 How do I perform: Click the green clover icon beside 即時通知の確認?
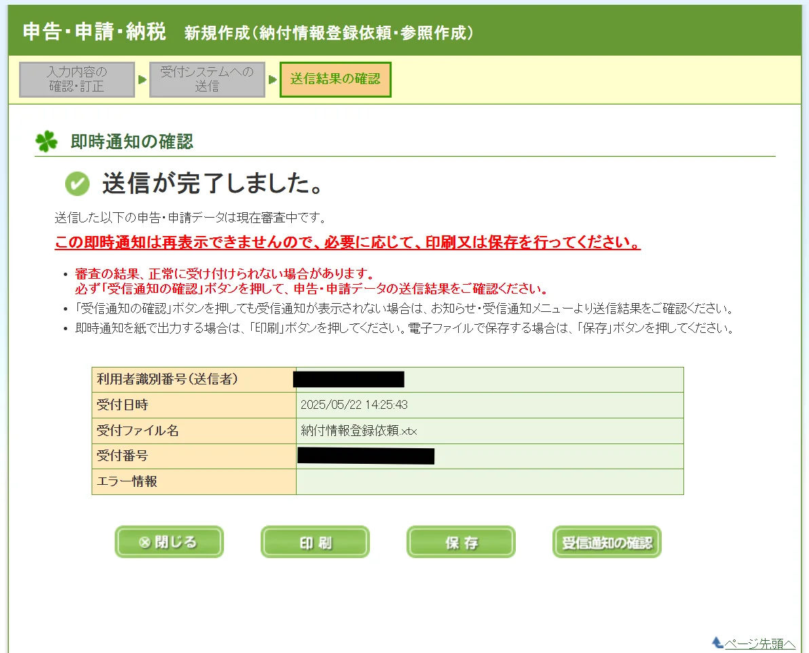click(46, 141)
